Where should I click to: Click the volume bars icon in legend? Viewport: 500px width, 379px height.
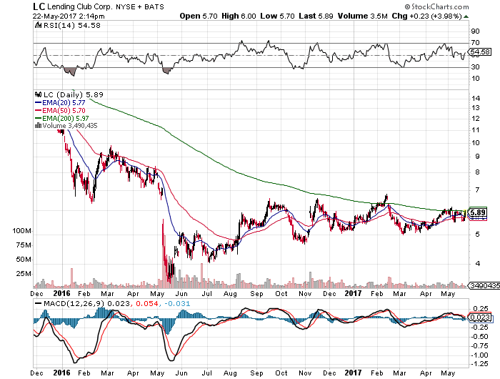[38, 125]
